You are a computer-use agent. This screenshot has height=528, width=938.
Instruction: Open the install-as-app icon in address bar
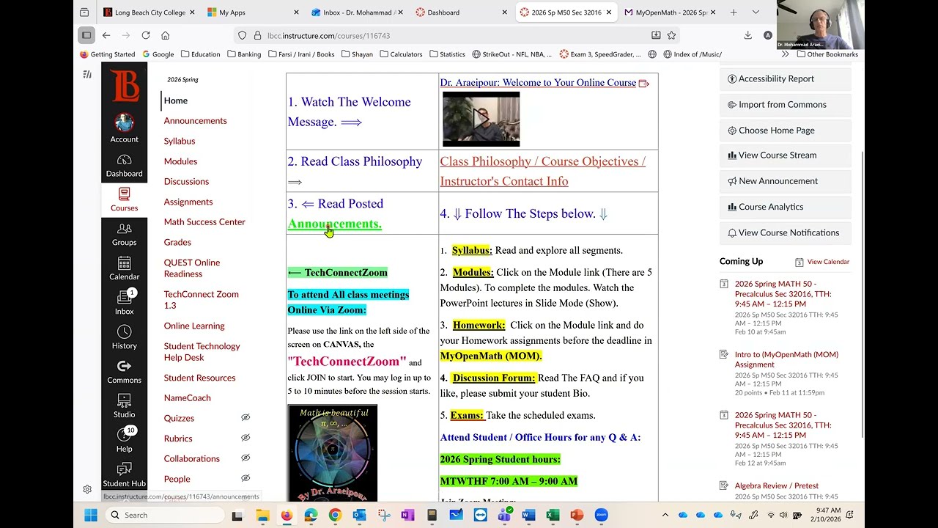pos(656,35)
